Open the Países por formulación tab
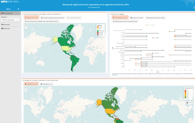This screenshot has width=195, height=123. click(137, 18)
